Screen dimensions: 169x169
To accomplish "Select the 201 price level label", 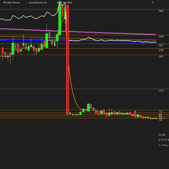I will click(x=161, y=56).
